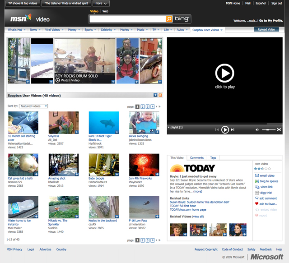Expand the Sports menu dropdown arrow
This screenshot has height=263, width=289.
[x=95, y=30]
